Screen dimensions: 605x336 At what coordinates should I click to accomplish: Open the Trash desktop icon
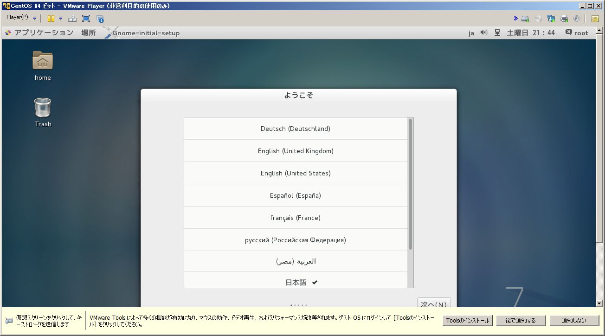[43, 112]
